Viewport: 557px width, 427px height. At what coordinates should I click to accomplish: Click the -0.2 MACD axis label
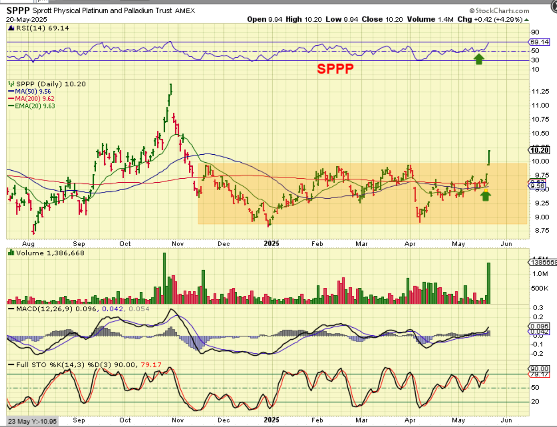point(538,353)
